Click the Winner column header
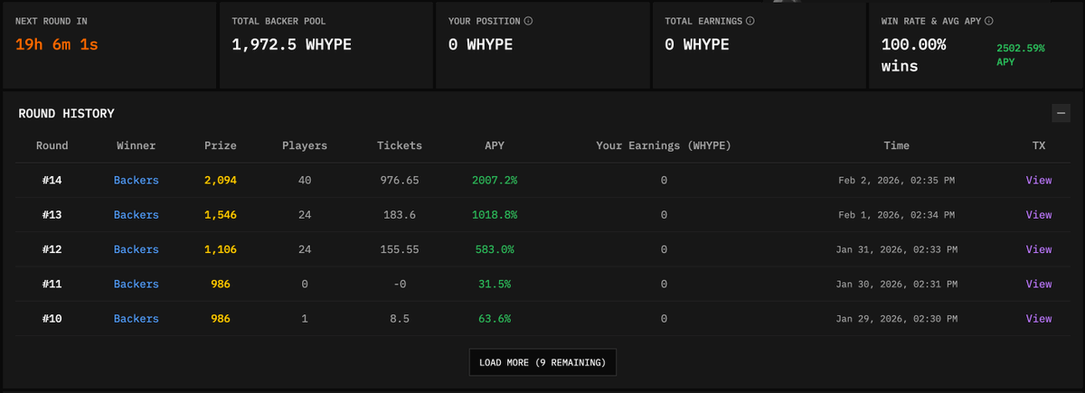 click(137, 145)
